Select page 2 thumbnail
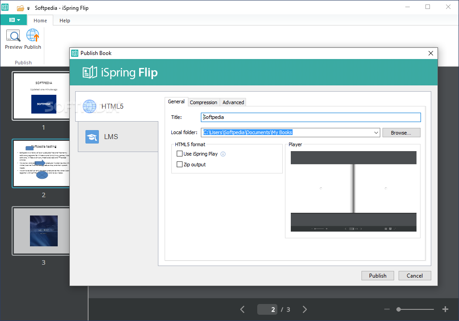 pos(41,163)
